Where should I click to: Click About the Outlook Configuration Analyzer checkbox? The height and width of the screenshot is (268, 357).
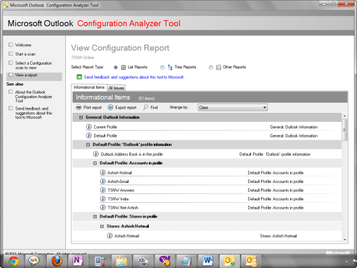tap(10, 92)
